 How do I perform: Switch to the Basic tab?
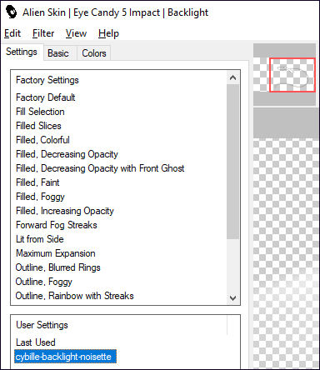click(x=58, y=53)
